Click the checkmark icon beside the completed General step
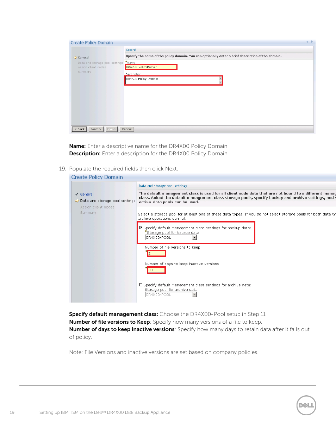Screen dimensions: 336x435 click(x=77, y=194)
